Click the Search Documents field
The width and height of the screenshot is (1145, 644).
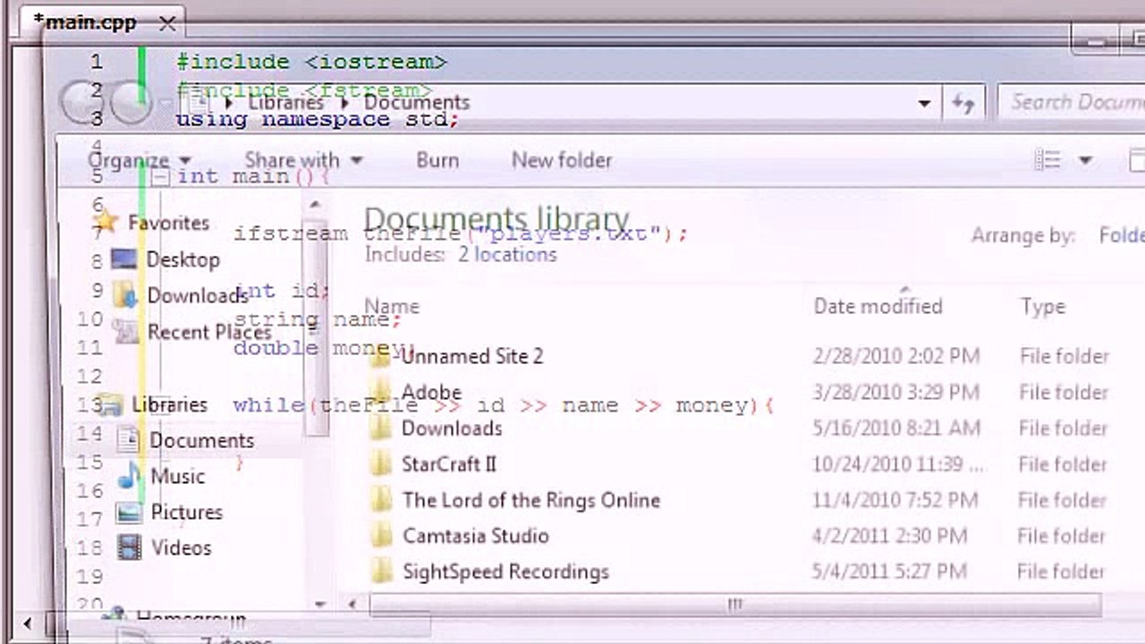coord(1073,102)
